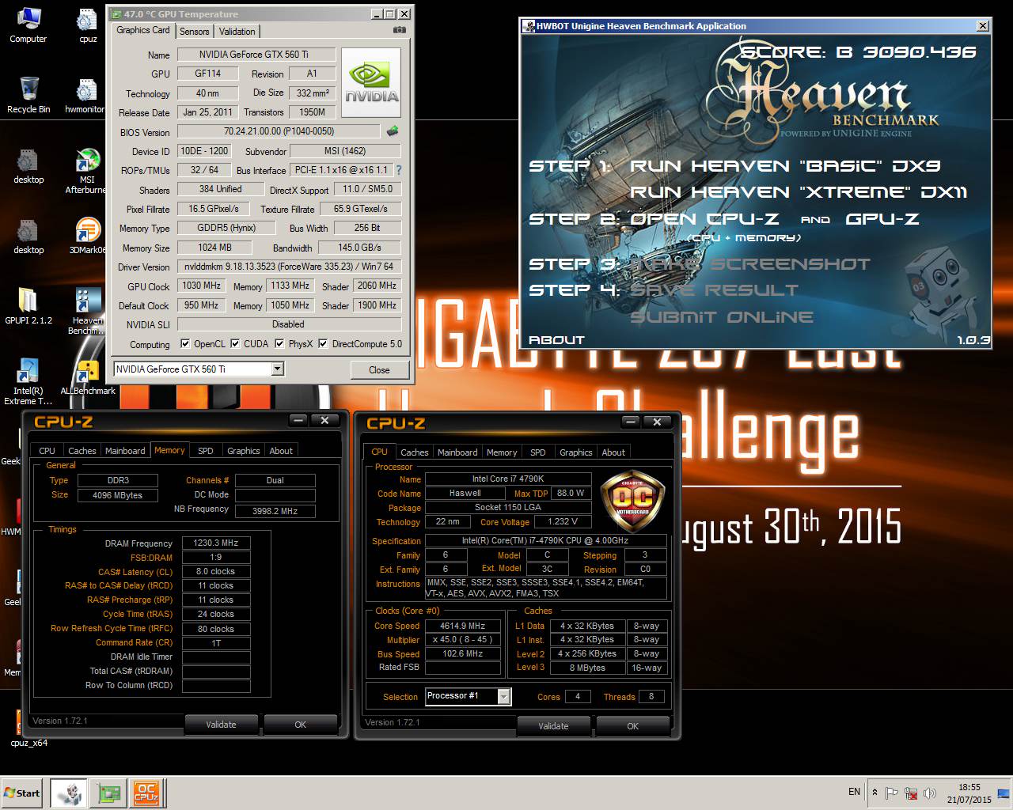
Task: Click Validate in the CPU-Z Memory window
Action: click(221, 724)
